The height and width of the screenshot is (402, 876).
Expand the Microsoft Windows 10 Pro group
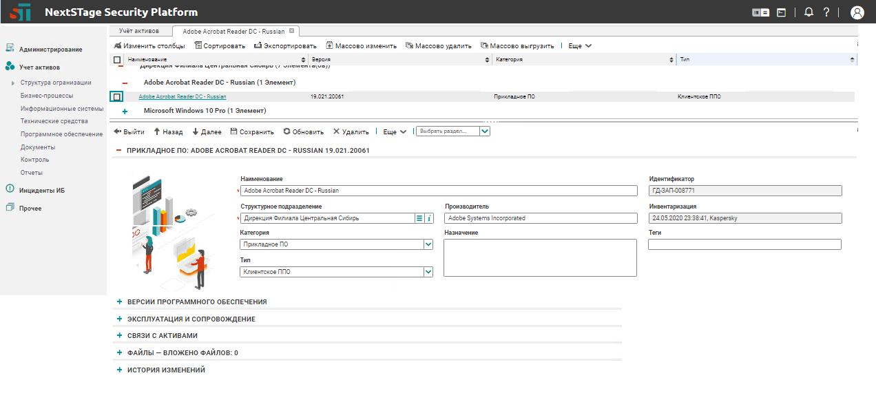pos(125,111)
